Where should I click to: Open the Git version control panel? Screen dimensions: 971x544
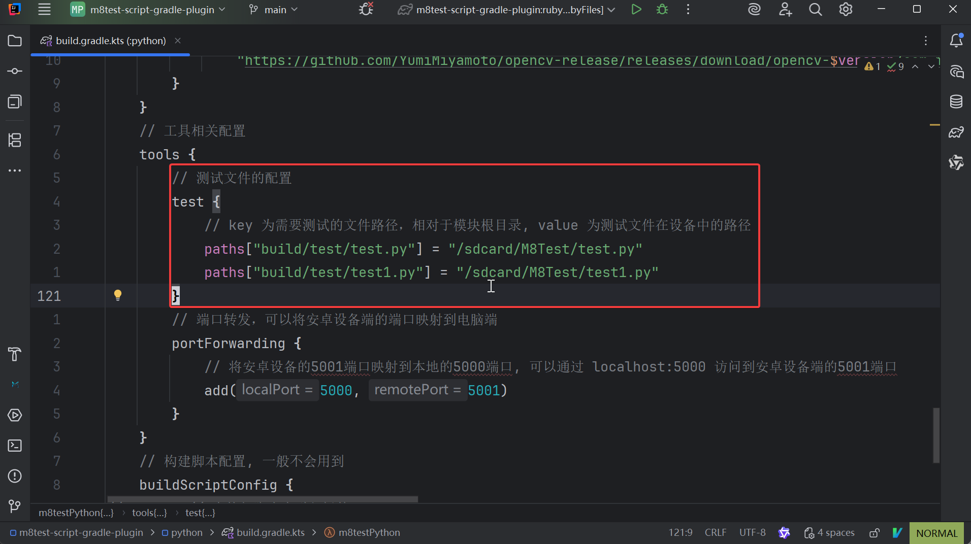tap(15, 506)
